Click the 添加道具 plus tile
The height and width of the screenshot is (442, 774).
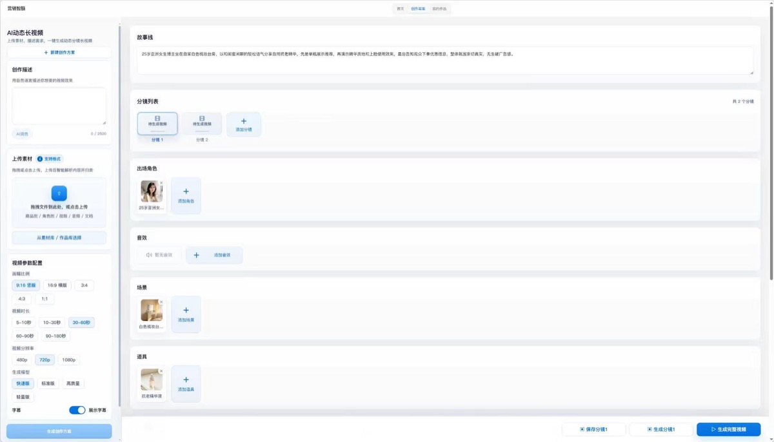tap(186, 383)
